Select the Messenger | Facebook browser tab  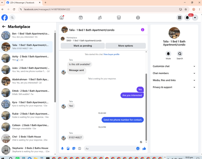(24, 2)
